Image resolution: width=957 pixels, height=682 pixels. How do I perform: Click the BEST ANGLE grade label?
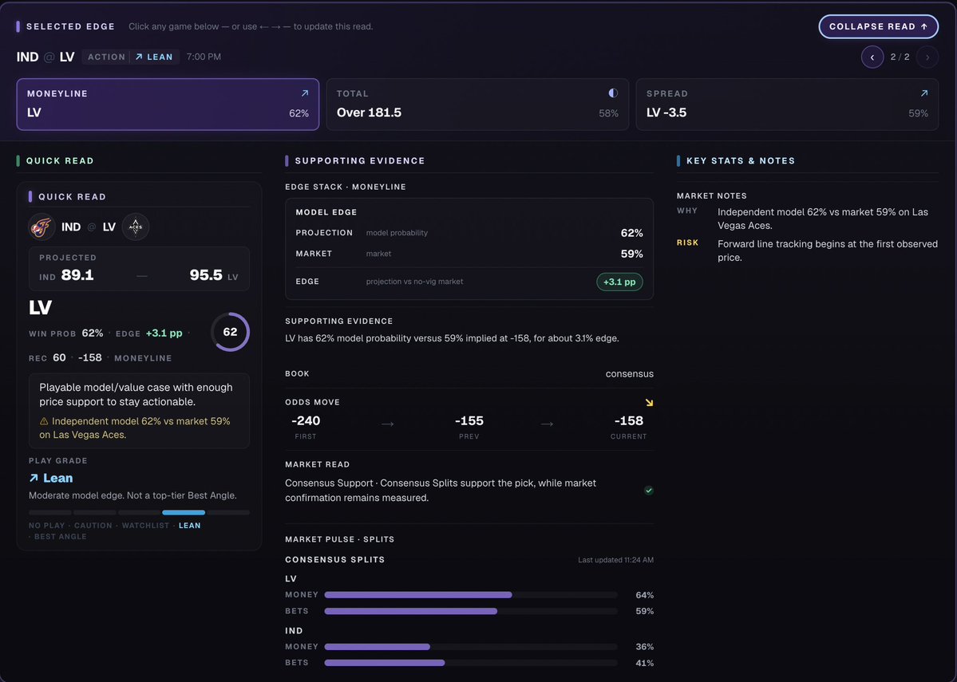point(61,537)
